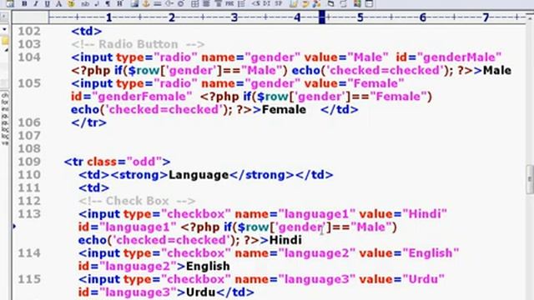Click line number 107
The height and width of the screenshot is (300, 534).
tap(29, 136)
